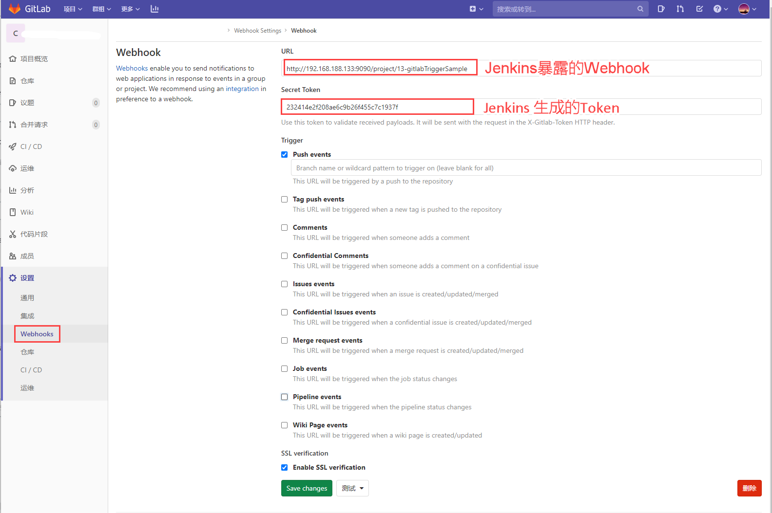Open the new item plus dropdown

(x=476, y=9)
